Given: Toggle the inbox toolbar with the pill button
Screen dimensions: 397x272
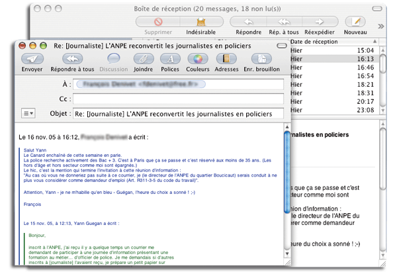Looking at the screenshot, I should click(x=377, y=9).
